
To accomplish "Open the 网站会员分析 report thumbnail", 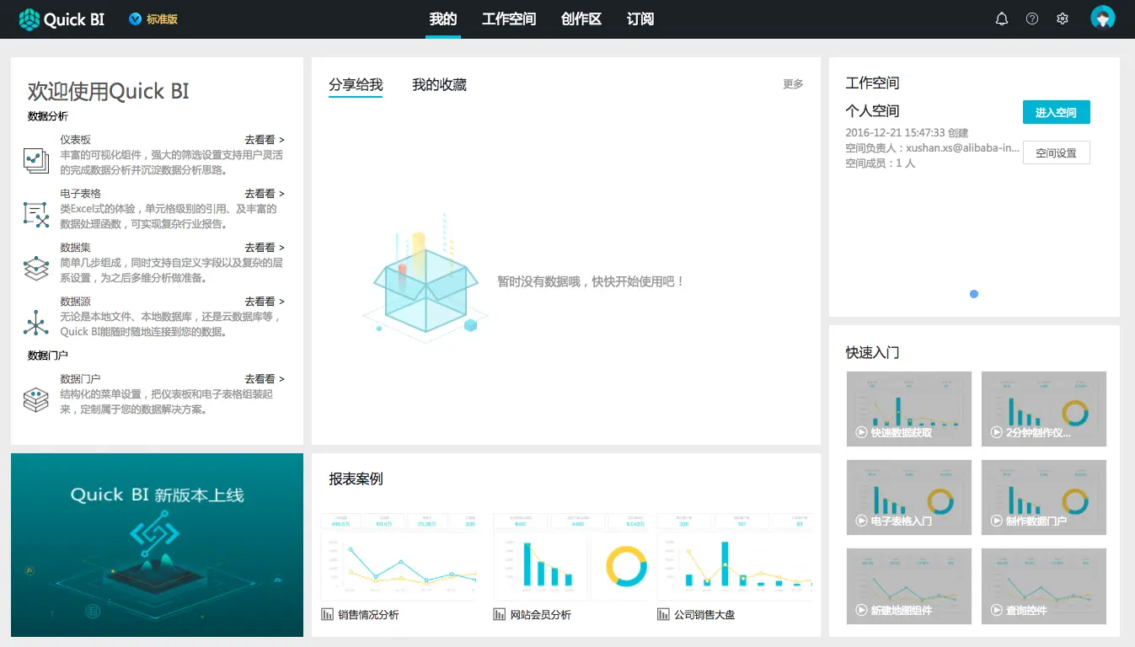I will 570,556.
